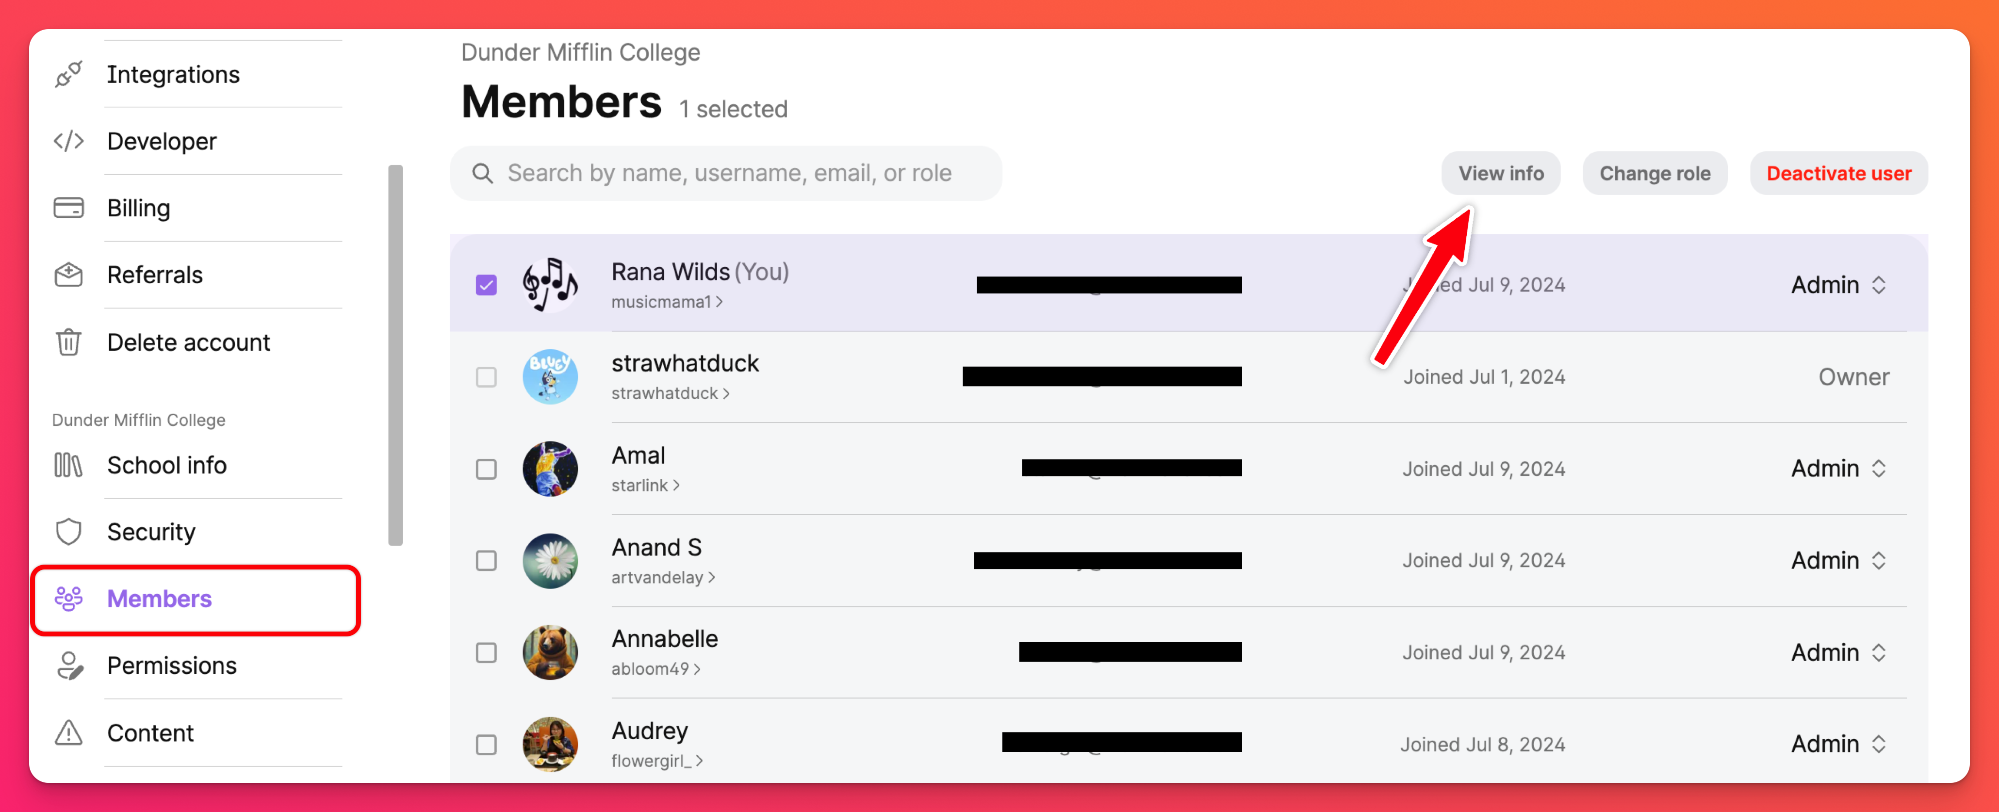1999x812 pixels.
Task: Expand Audrey's Admin role selector
Action: [x=1837, y=745]
